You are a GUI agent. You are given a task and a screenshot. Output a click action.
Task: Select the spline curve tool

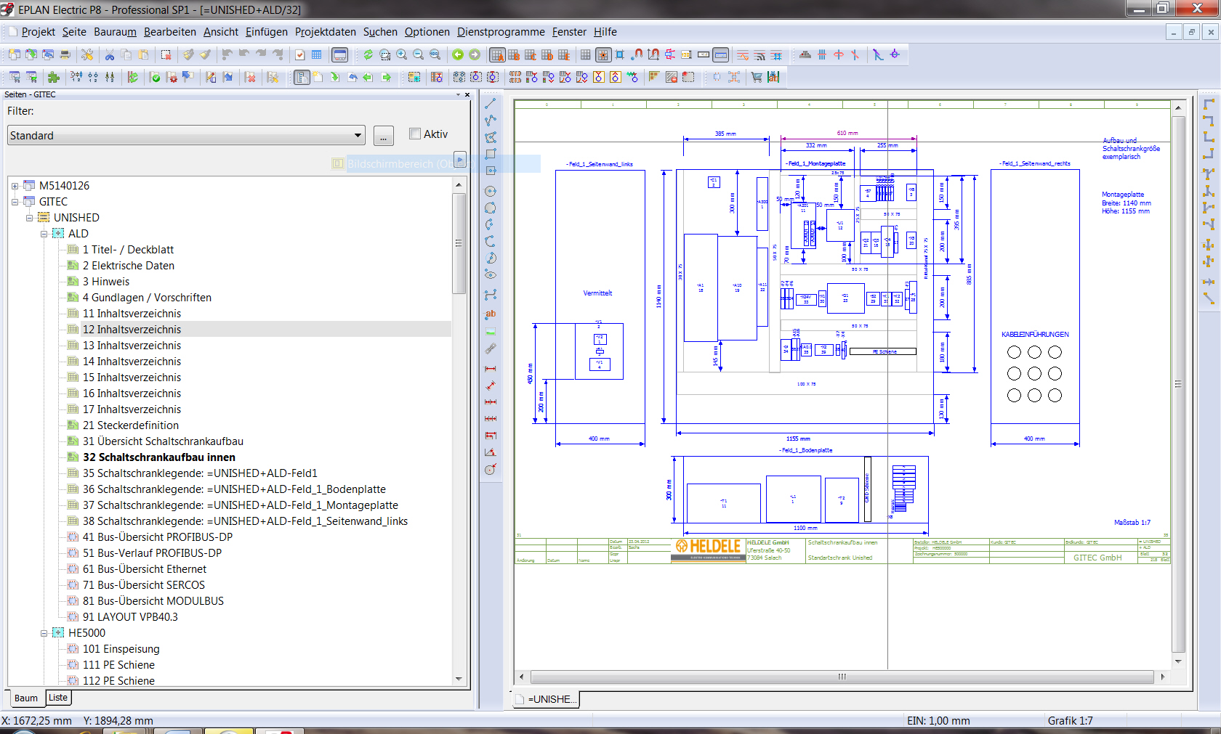(491, 295)
